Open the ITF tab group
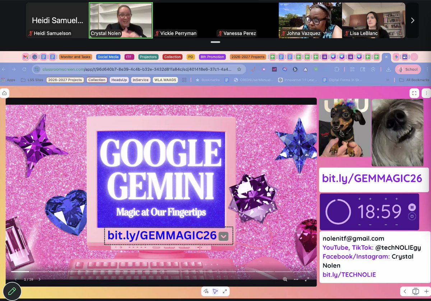 tap(129, 57)
